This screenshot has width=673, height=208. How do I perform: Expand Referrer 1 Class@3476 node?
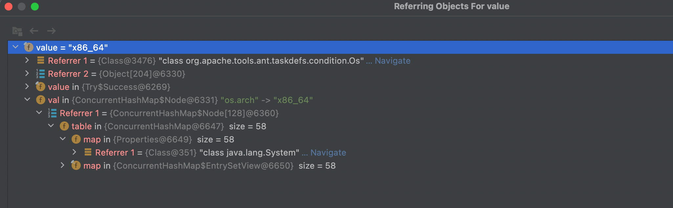[27, 60]
